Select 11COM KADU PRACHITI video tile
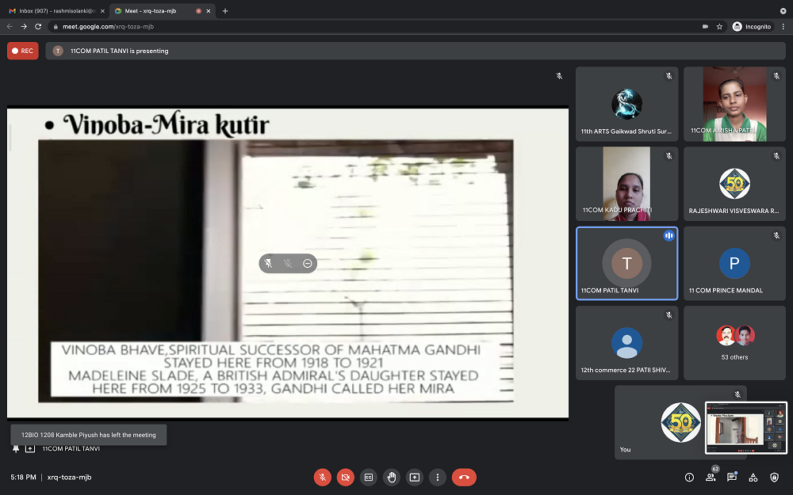This screenshot has height=495, width=793. click(x=626, y=184)
